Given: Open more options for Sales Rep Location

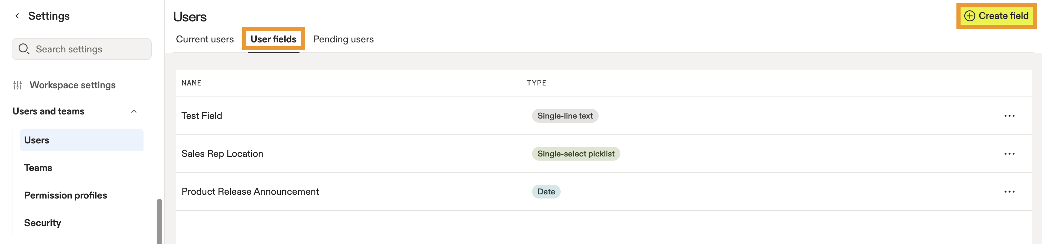Looking at the screenshot, I should pyautogui.click(x=1009, y=154).
